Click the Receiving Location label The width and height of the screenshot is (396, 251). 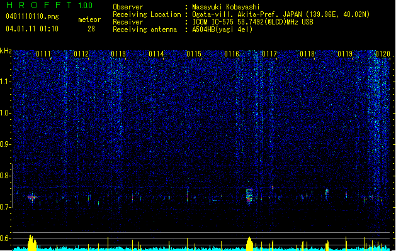pyautogui.click(x=147, y=14)
